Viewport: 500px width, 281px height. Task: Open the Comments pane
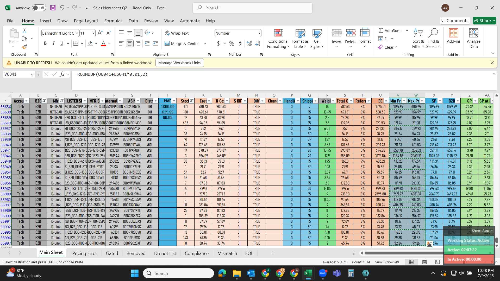(455, 21)
